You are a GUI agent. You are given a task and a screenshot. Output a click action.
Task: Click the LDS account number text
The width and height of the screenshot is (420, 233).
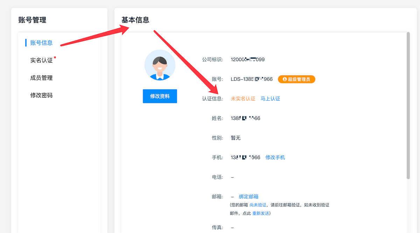[x=251, y=79]
